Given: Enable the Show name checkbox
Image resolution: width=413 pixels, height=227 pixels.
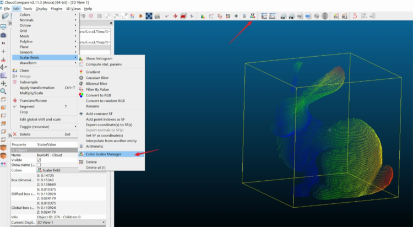Looking at the screenshot, I should coord(39,165).
